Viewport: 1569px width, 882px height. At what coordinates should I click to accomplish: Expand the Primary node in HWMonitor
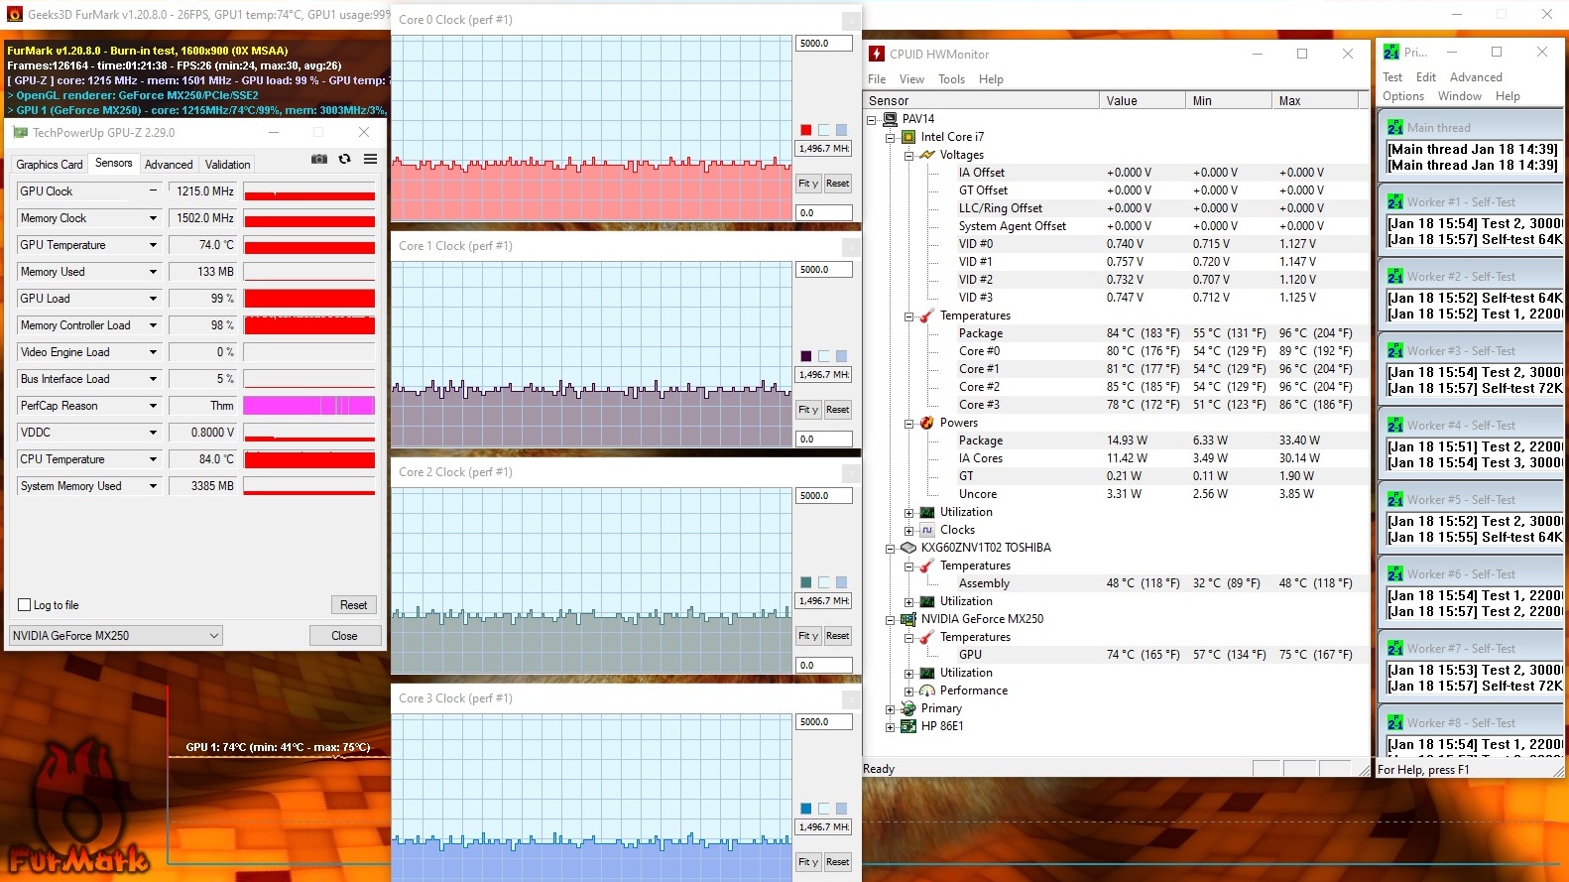(890, 709)
